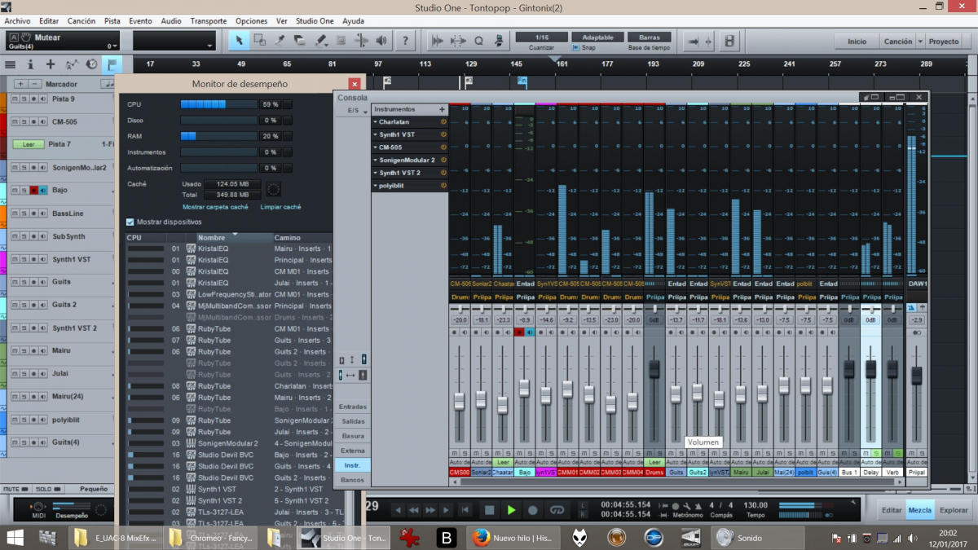Toggle the CM-505 instrument power icon
The image size is (978, 550).
(444, 147)
